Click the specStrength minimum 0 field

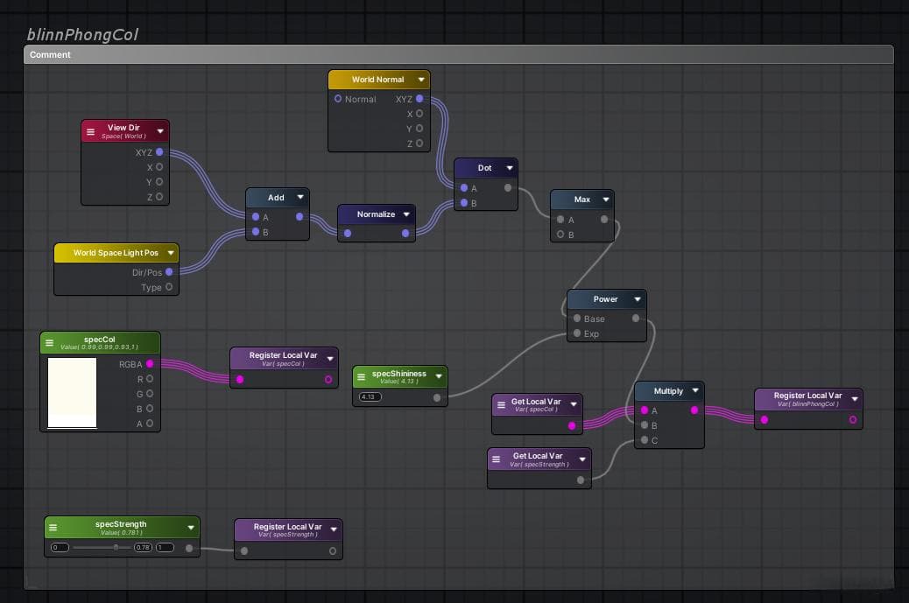click(60, 547)
